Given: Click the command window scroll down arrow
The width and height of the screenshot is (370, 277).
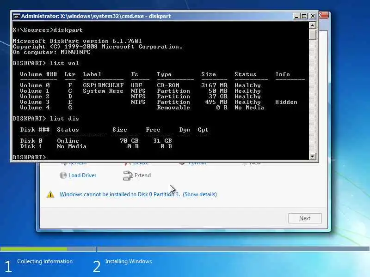Looking at the screenshot, I should coord(313,156).
